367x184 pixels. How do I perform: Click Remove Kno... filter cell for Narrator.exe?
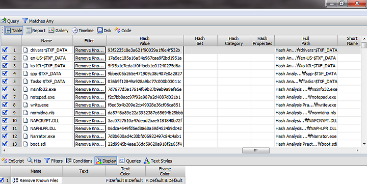(x=89, y=136)
